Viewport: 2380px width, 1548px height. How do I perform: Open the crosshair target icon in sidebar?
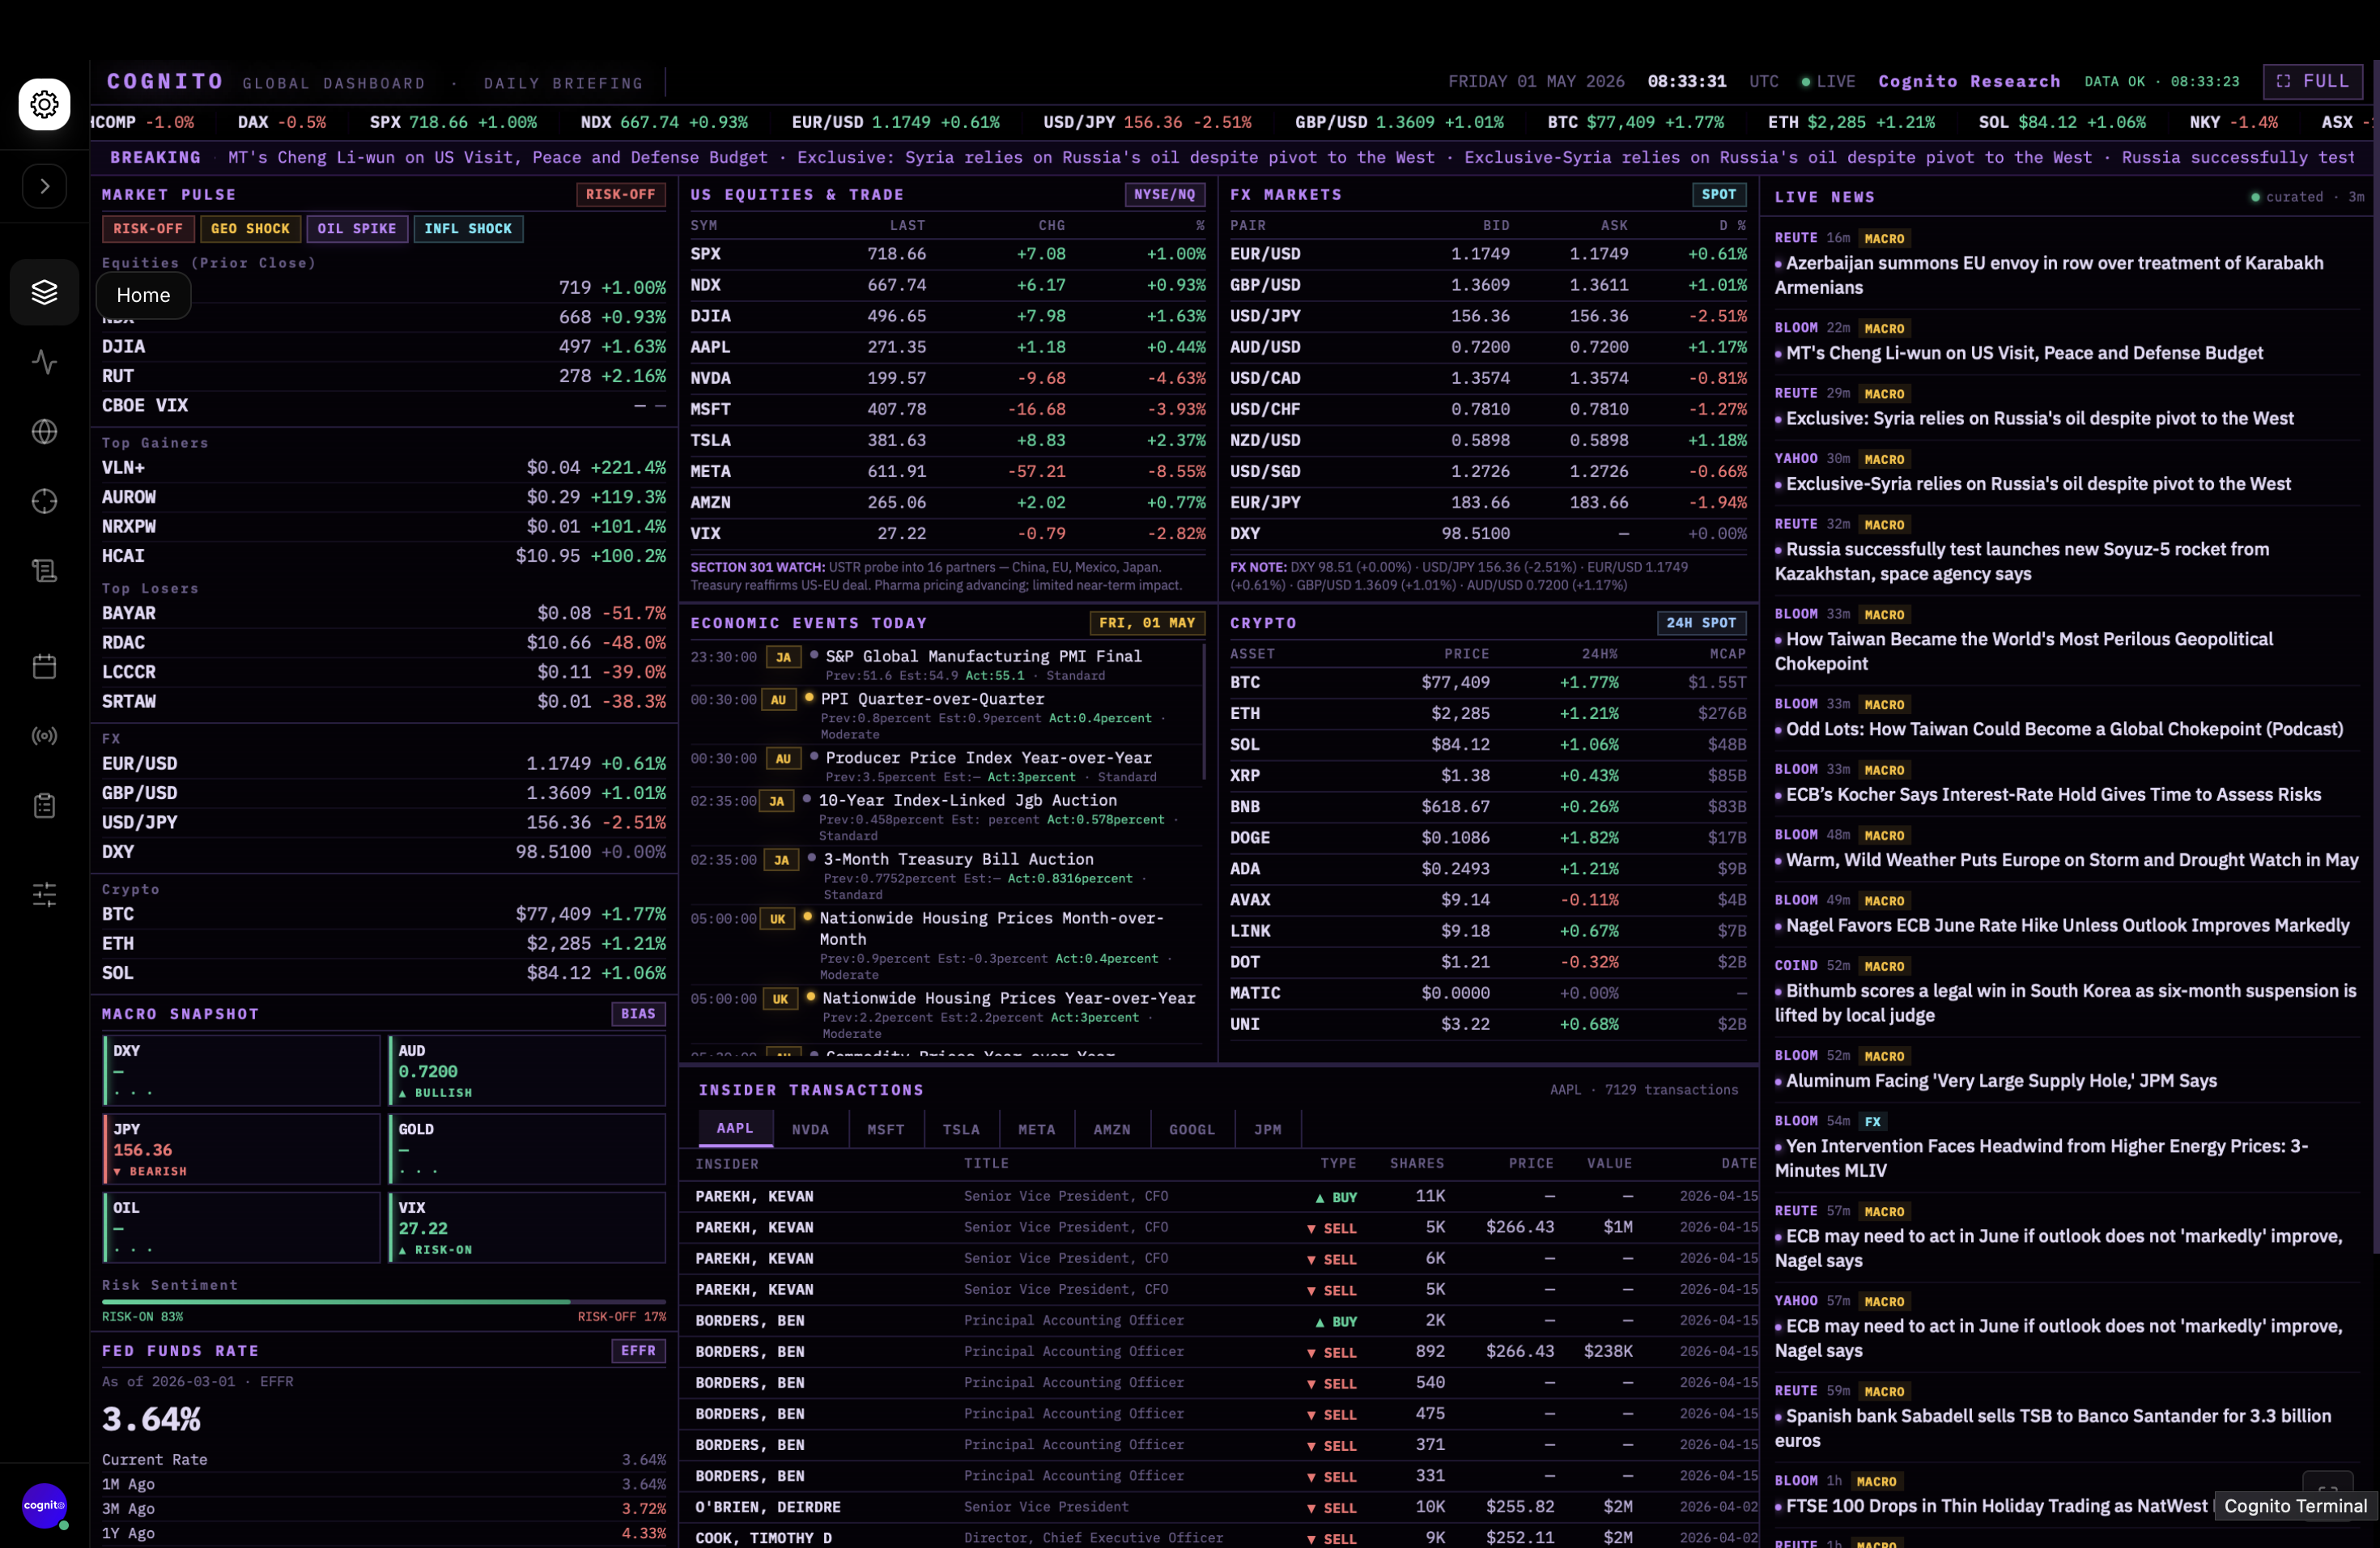pyautogui.click(x=44, y=501)
